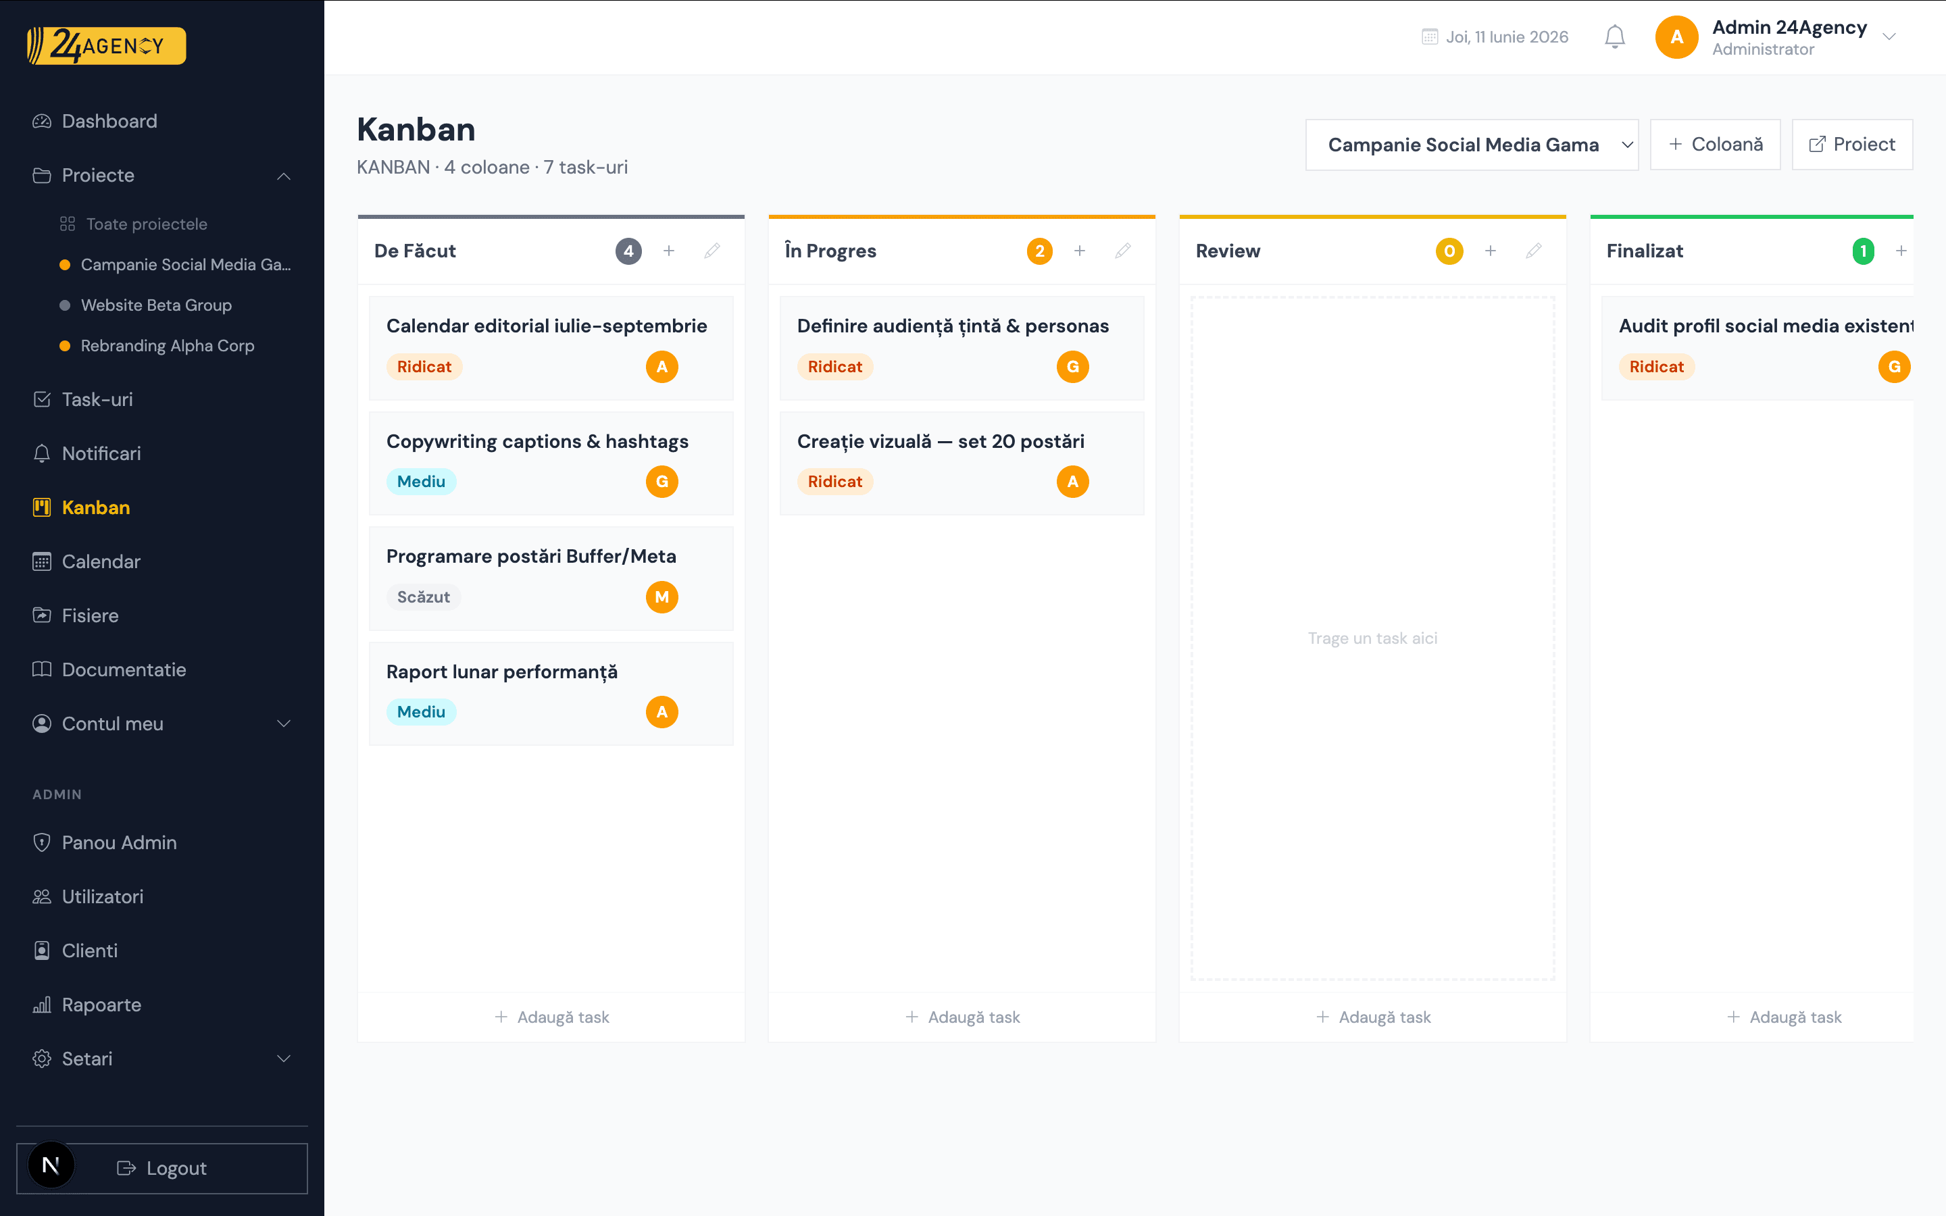Click the 24Agency logo
The height and width of the screenshot is (1216, 1946).
click(x=106, y=46)
